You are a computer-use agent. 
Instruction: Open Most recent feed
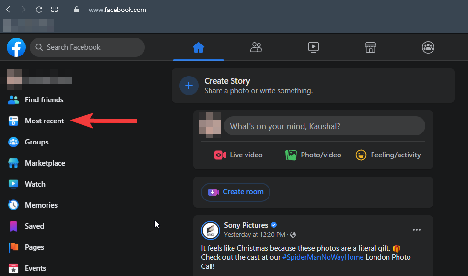click(x=44, y=121)
